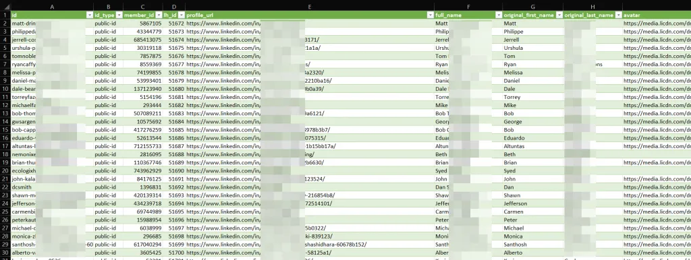Click first name cell Carmen
This screenshot has width=691, height=260.
(533, 212)
